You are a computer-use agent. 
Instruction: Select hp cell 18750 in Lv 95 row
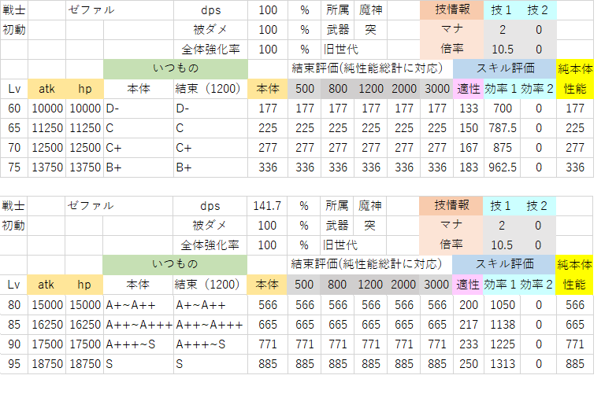[85, 364]
